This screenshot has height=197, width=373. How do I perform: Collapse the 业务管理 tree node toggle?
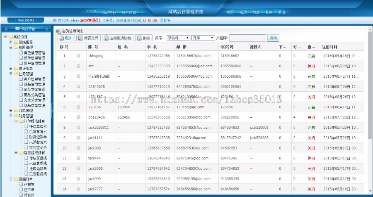(x=11, y=74)
